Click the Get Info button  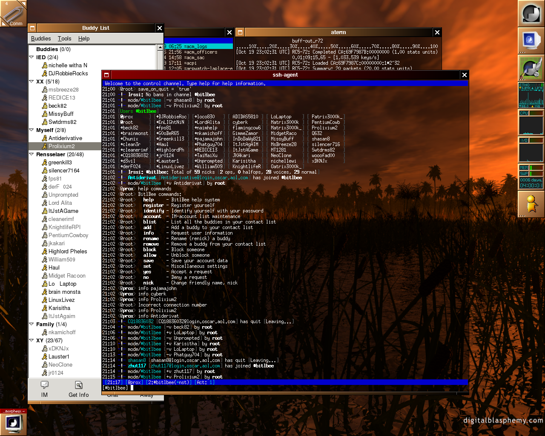pyautogui.click(x=79, y=389)
